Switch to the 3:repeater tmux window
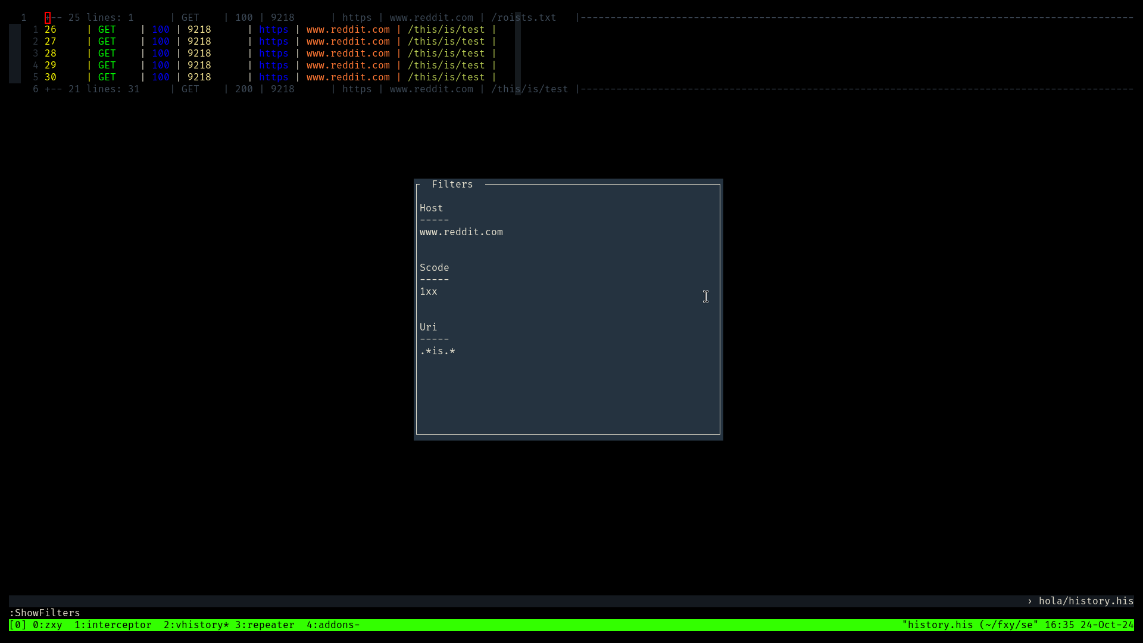This screenshot has height=643, width=1143. point(264,625)
